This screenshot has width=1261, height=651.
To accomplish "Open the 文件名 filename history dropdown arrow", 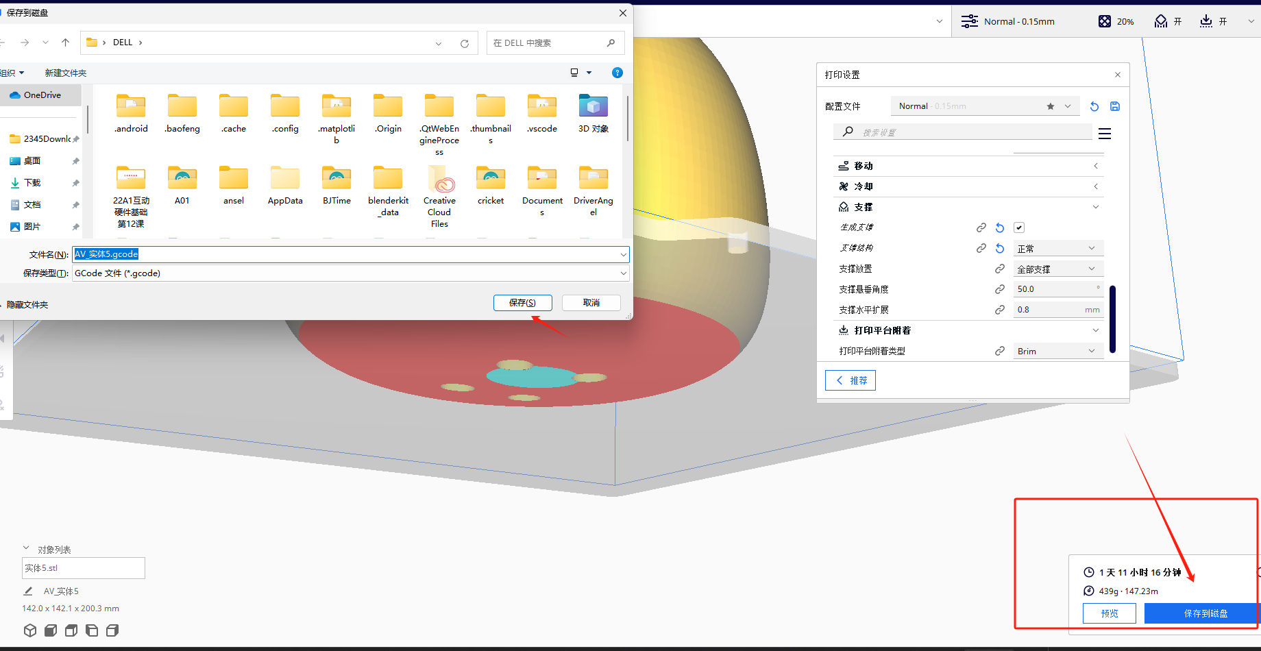I will tap(623, 254).
